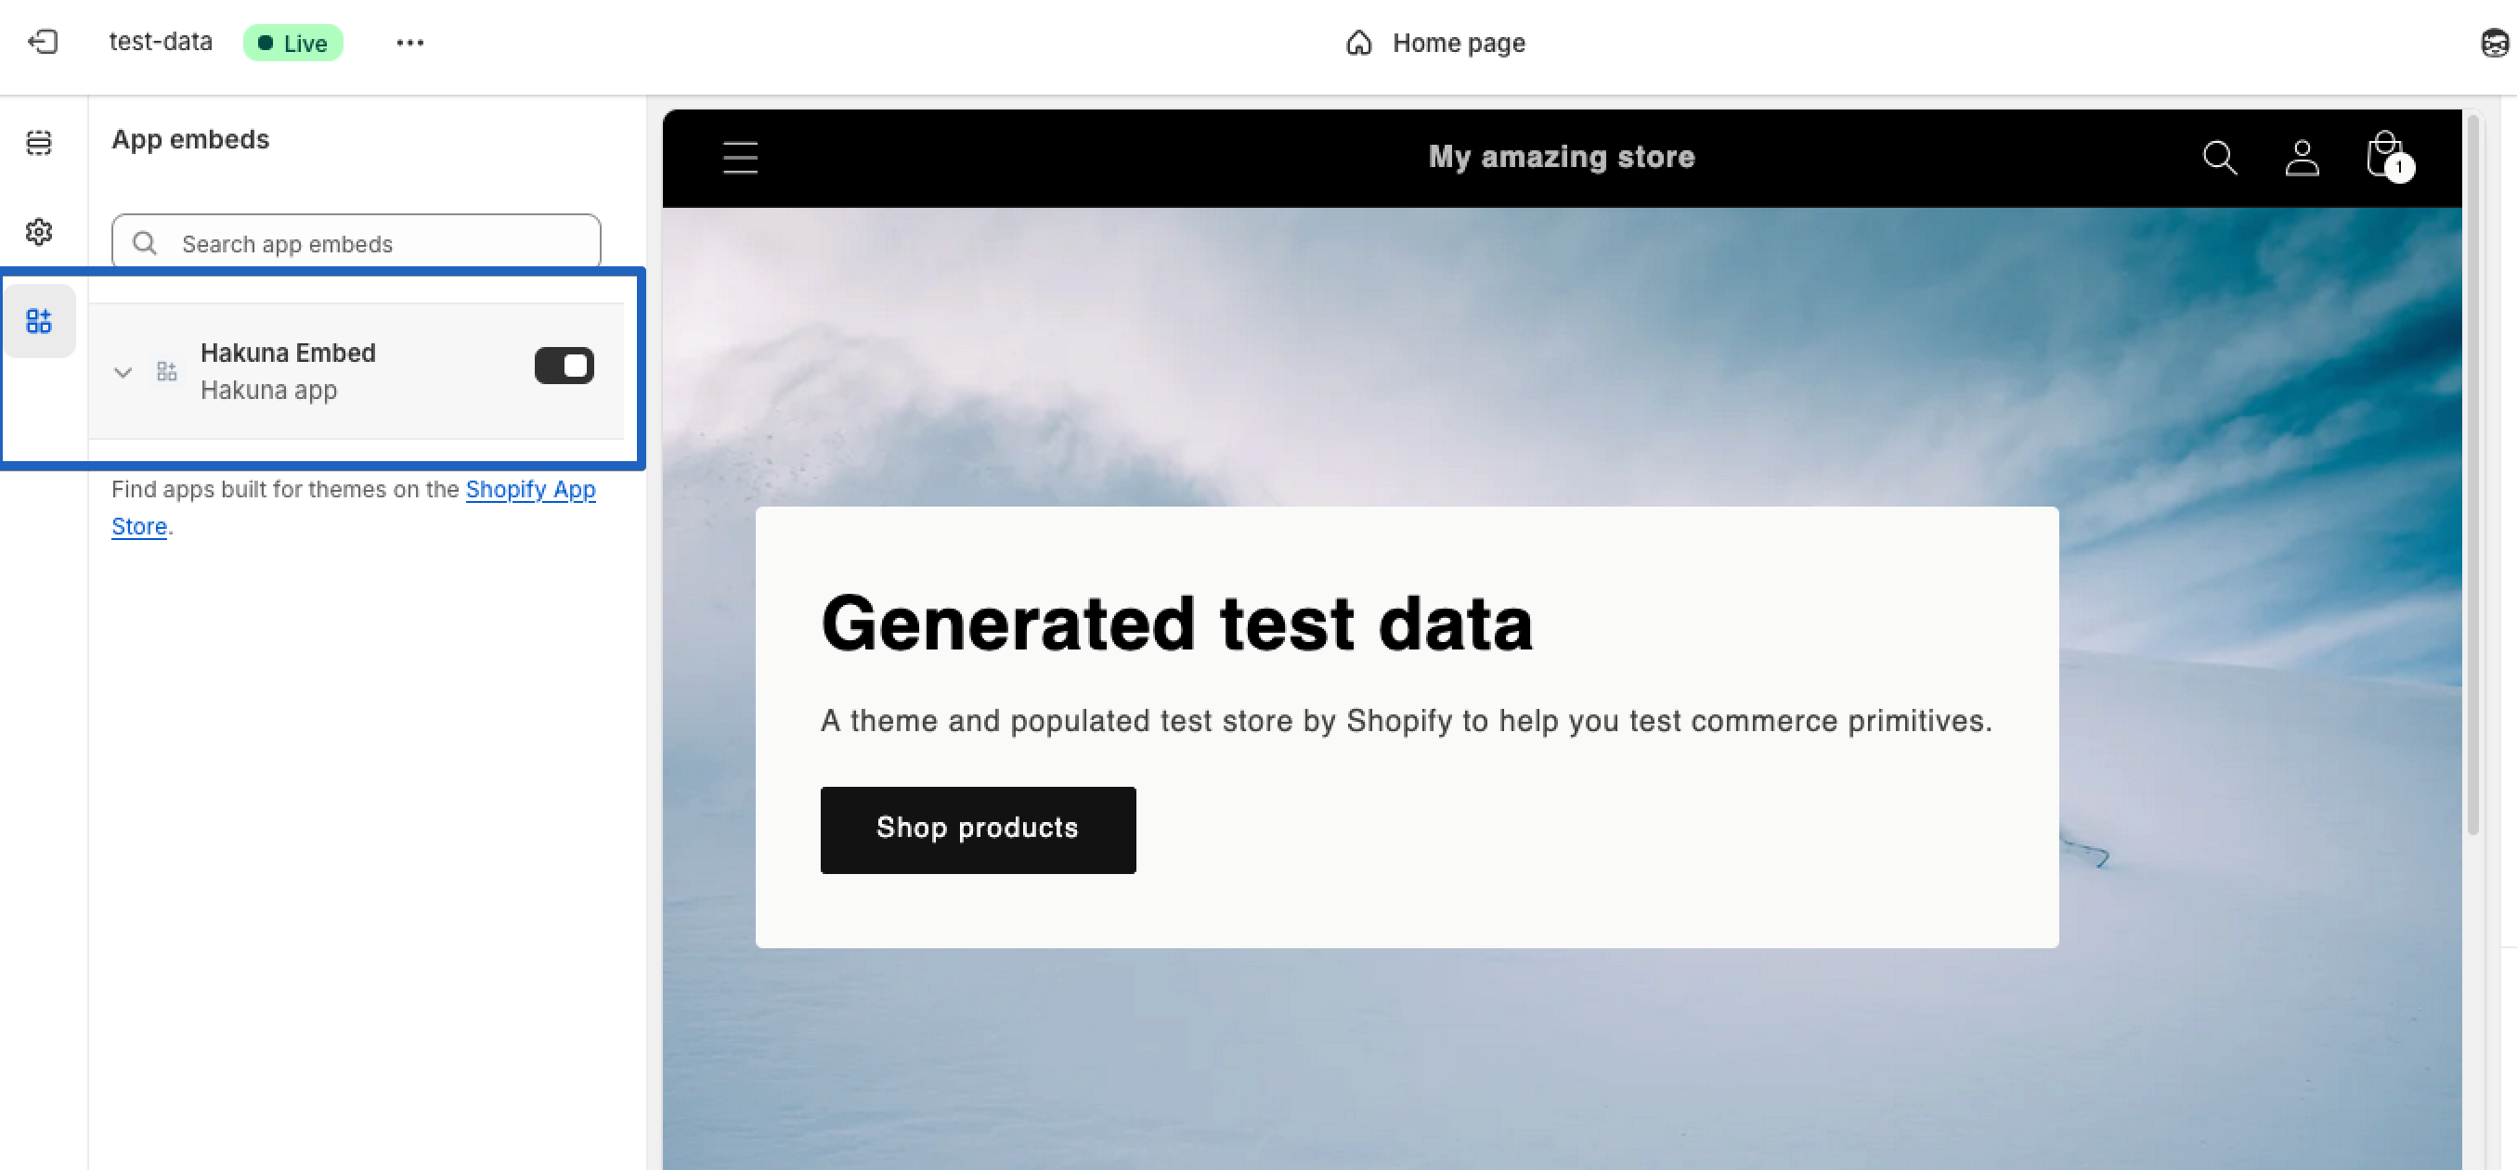This screenshot has height=1170, width=2517.
Task: Click the My amazing store title
Action: point(1561,157)
